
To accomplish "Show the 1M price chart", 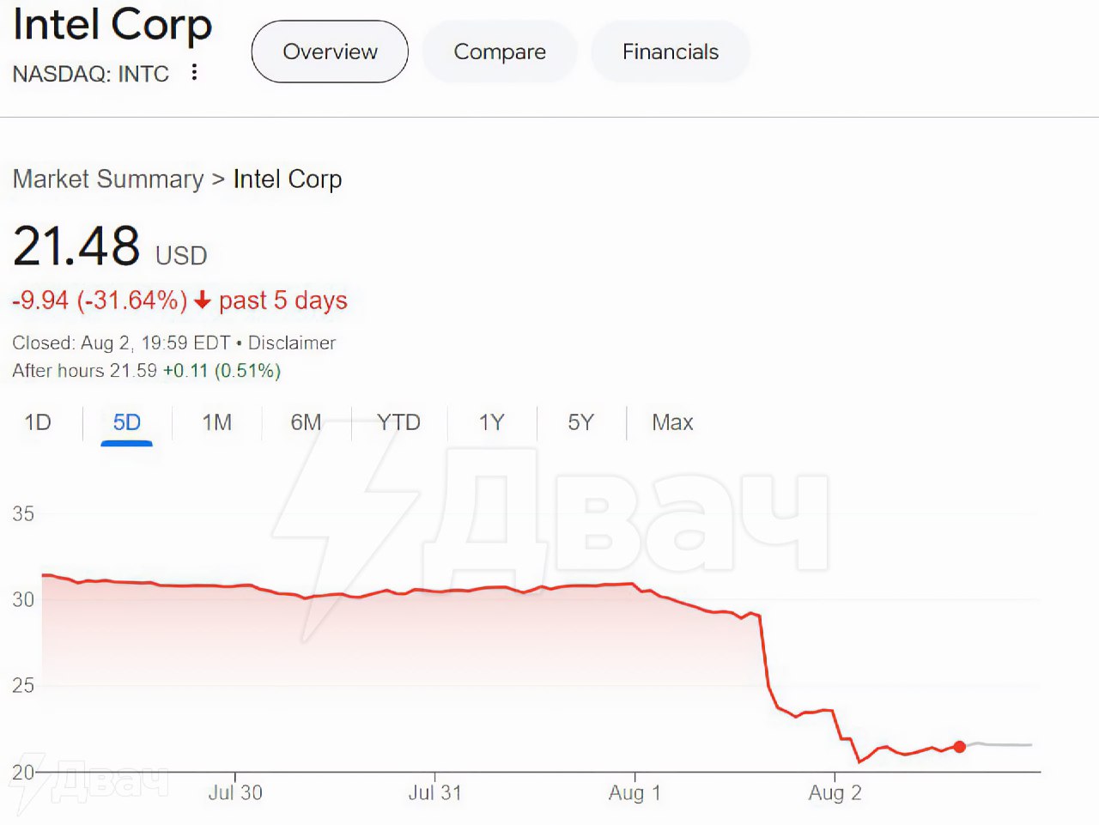I will coord(217,422).
